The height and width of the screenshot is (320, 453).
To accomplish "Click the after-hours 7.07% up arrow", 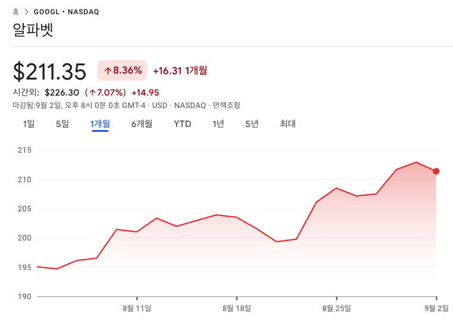I will pos(93,93).
